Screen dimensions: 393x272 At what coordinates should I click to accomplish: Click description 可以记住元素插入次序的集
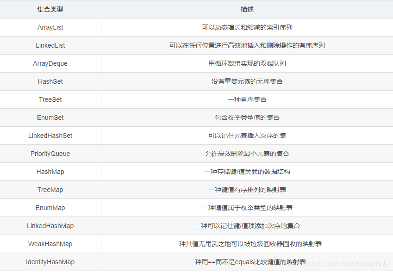click(247, 136)
